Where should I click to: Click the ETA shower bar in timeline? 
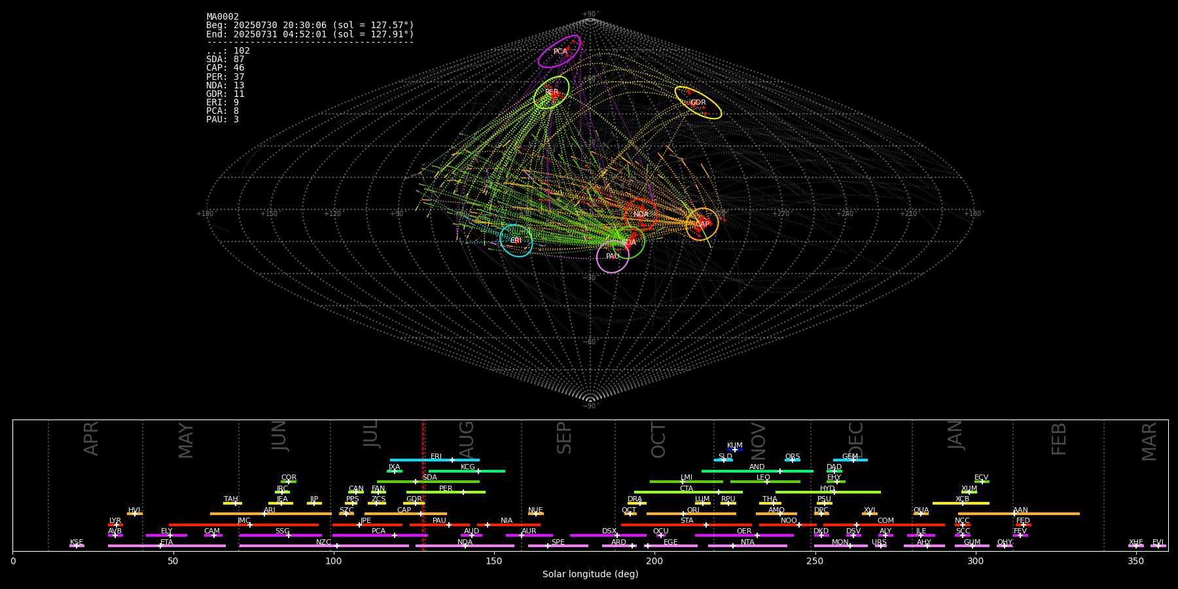tap(167, 546)
